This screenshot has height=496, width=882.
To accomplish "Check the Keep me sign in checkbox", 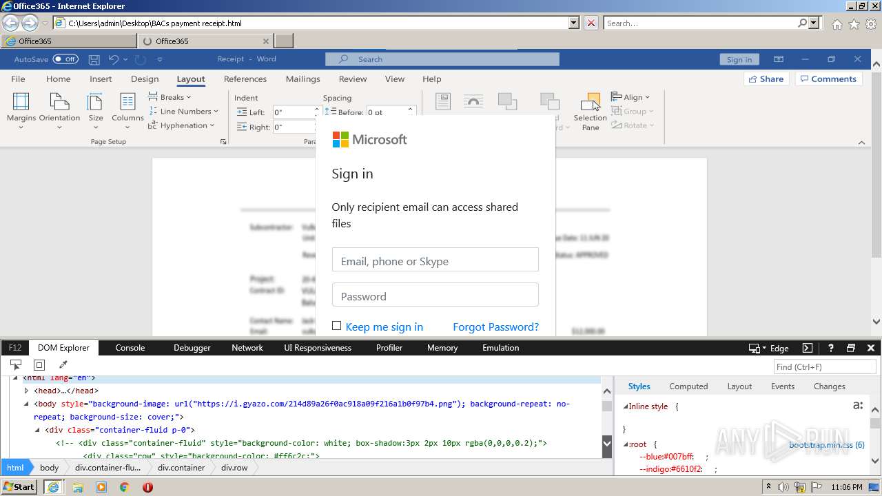I will click(x=336, y=326).
